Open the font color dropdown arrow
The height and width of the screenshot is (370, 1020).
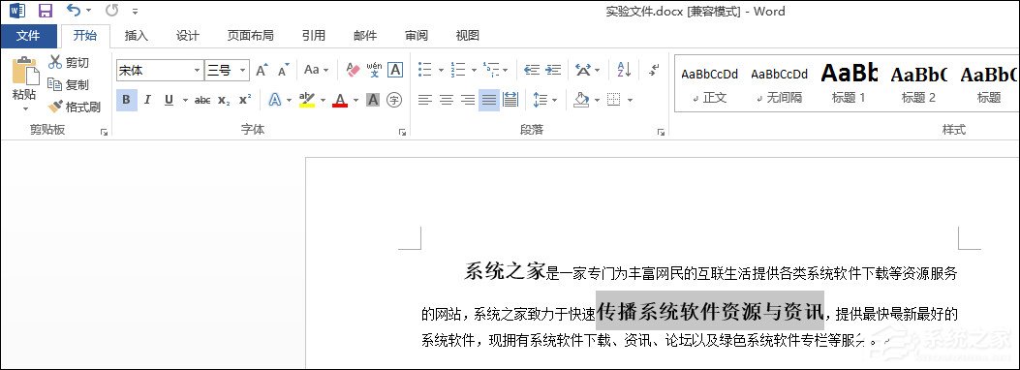pyautogui.click(x=355, y=101)
